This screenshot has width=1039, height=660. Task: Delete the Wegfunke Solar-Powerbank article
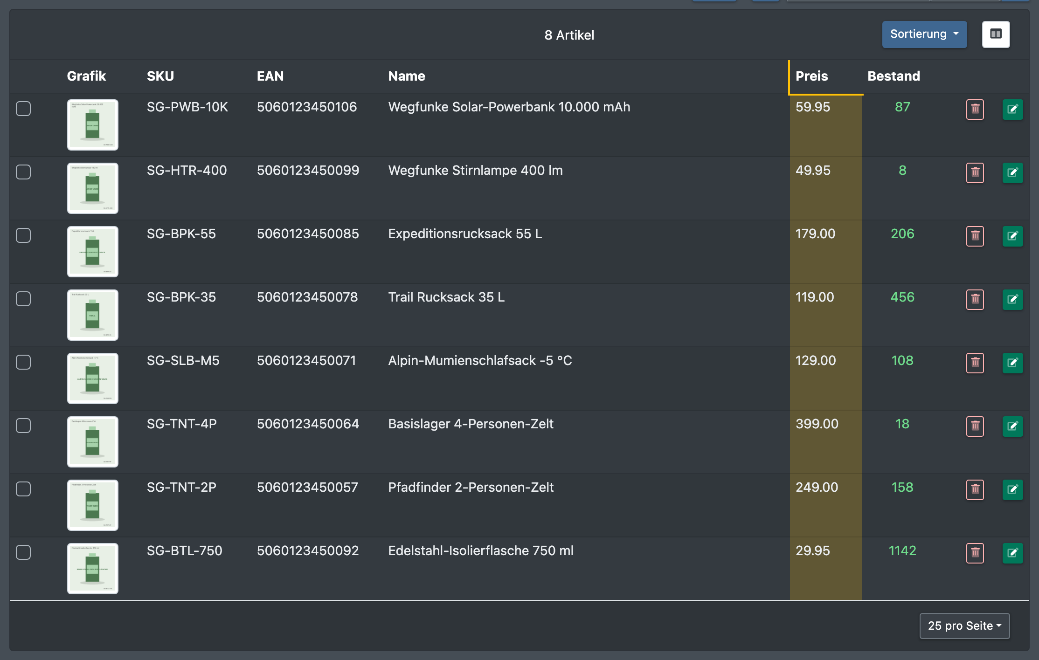pyautogui.click(x=975, y=110)
